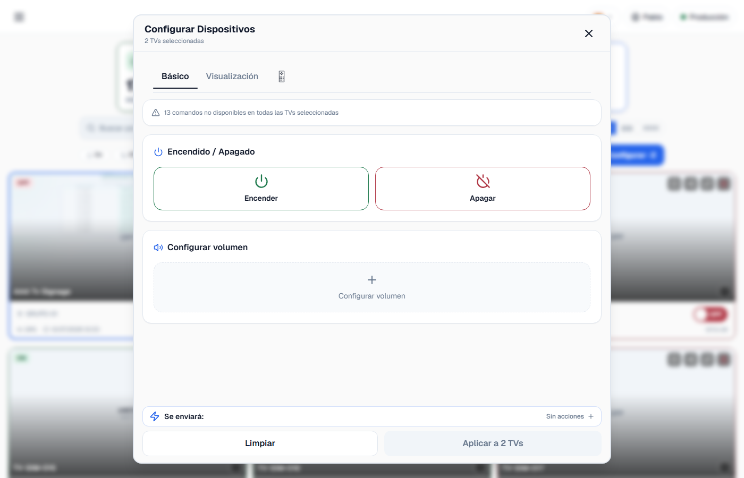The width and height of the screenshot is (744, 478).
Task: Click the speaker icon beside the Configurar volumen heading
Action: point(158,247)
